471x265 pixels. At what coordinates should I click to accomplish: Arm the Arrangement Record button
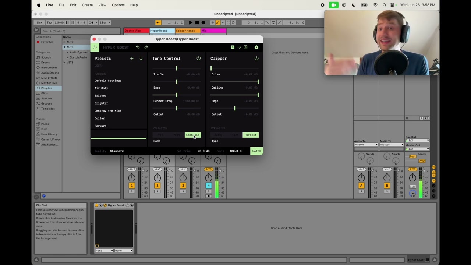(x=203, y=22)
